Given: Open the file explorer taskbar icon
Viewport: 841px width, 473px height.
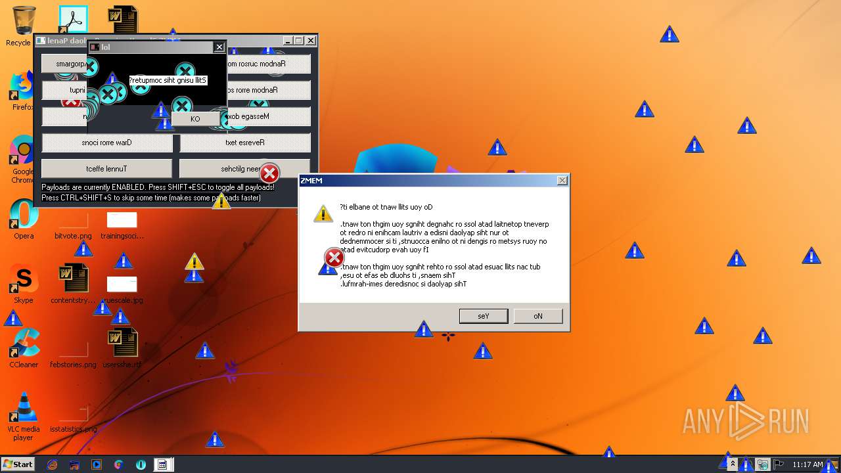Looking at the screenshot, I should (74, 464).
